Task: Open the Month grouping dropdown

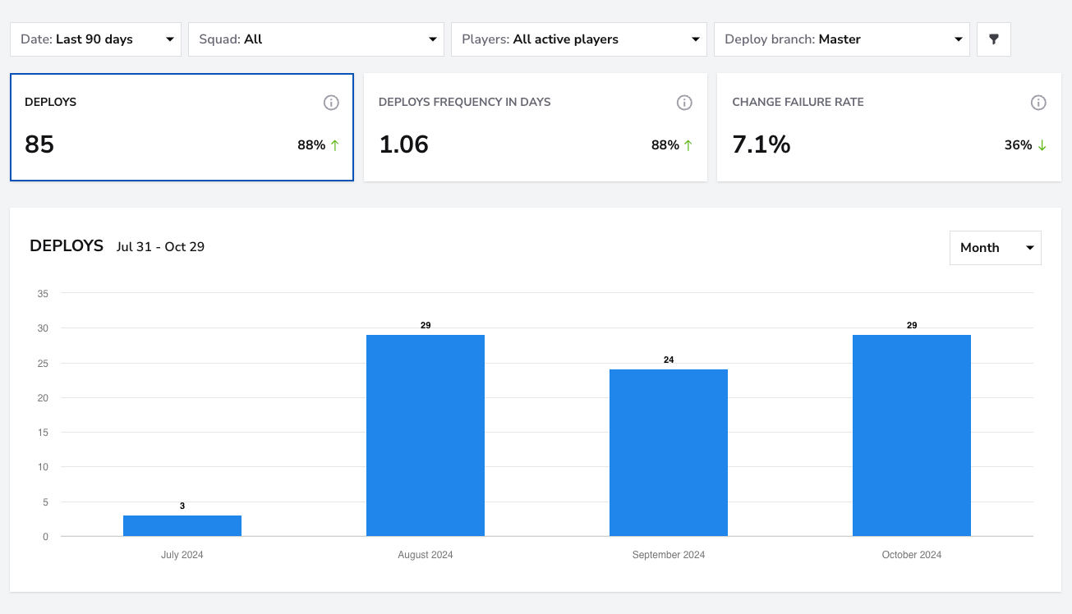Action: pos(996,248)
